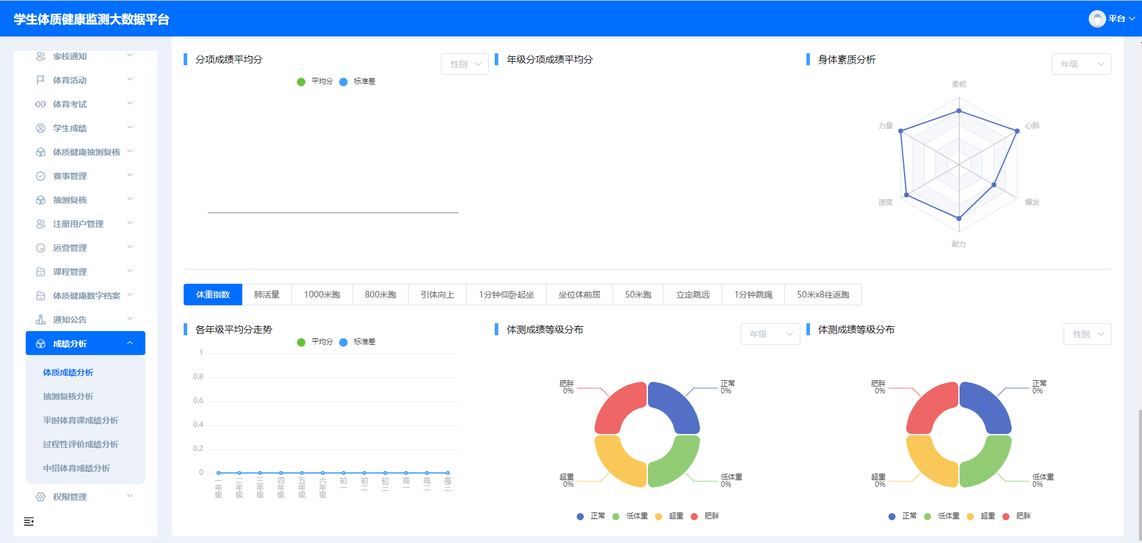Viewport: 1142px width, 543px height.
Task: Toggle 低体重 legend in middle donut chart
Action: coord(631,516)
